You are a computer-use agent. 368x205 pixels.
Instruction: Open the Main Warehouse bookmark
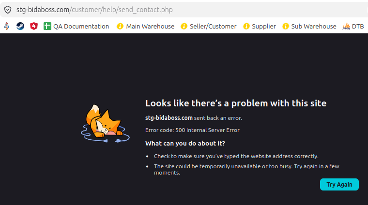[146, 26]
